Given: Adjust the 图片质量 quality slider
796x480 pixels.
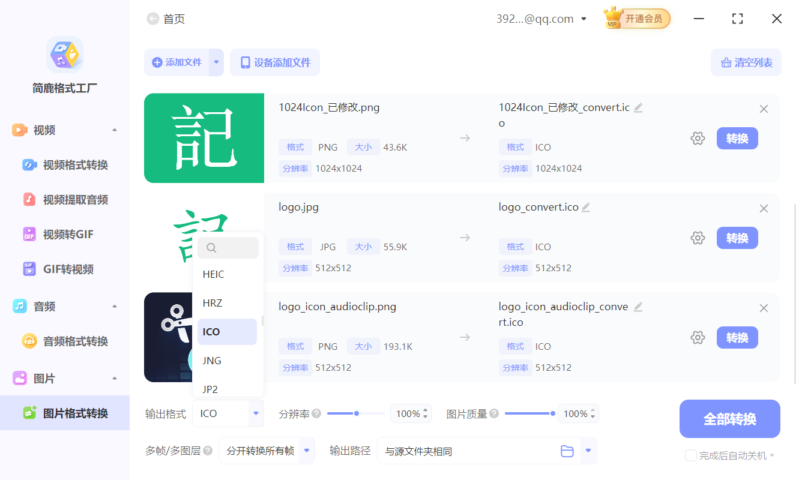Looking at the screenshot, I should tap(552, 413).
